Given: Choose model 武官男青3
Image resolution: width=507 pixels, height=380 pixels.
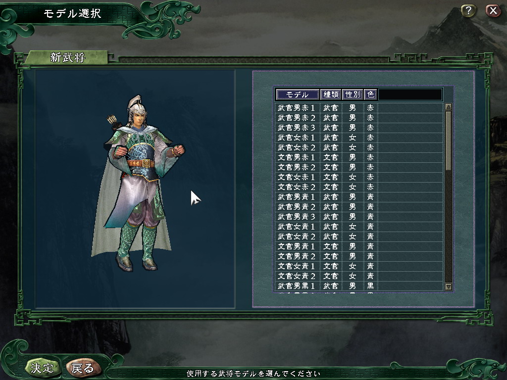Looking at the screenshot, I should (359, 217).
